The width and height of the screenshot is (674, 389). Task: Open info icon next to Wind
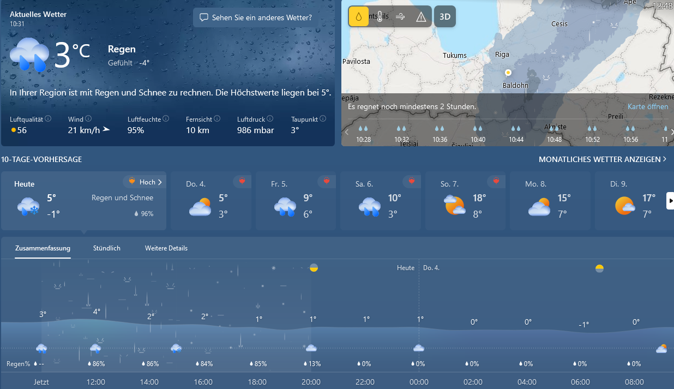click(88, 118)
